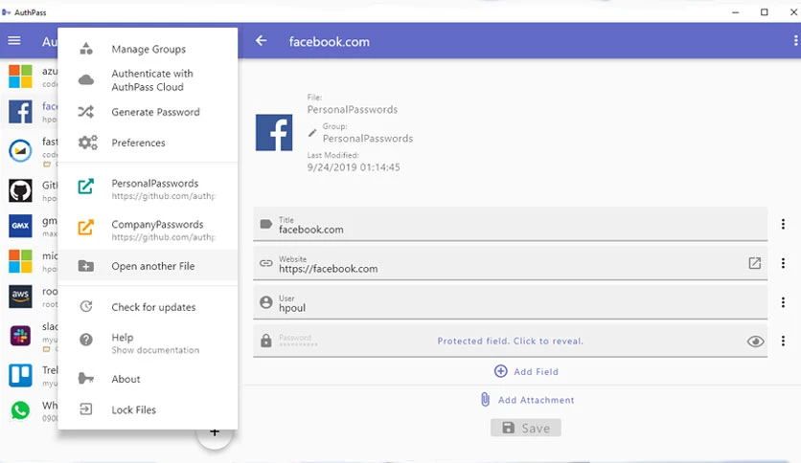Reveal the protected password field
Image resolution: width=801 pixels, height=463 pixels.
tap(510, 342)
